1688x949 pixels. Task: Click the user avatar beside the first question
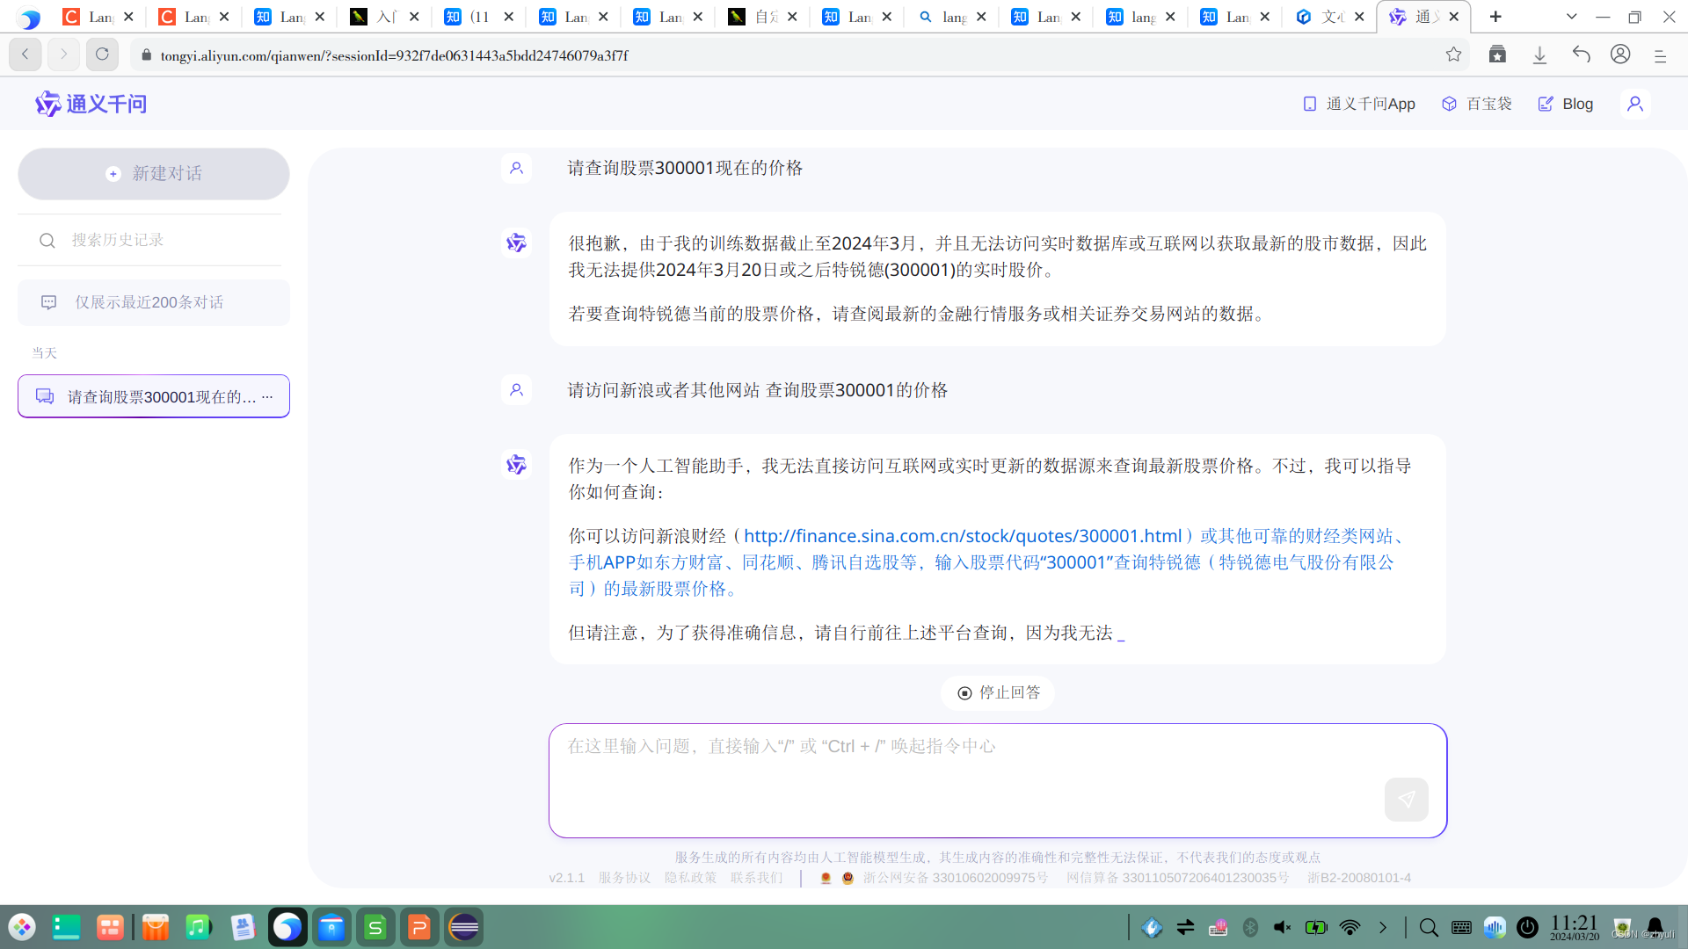tap(516, 168)
